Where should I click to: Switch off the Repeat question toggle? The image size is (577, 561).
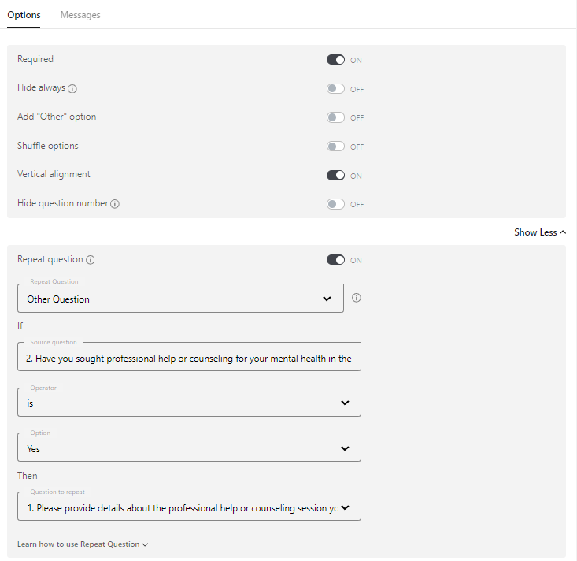[x=335, y=260]
